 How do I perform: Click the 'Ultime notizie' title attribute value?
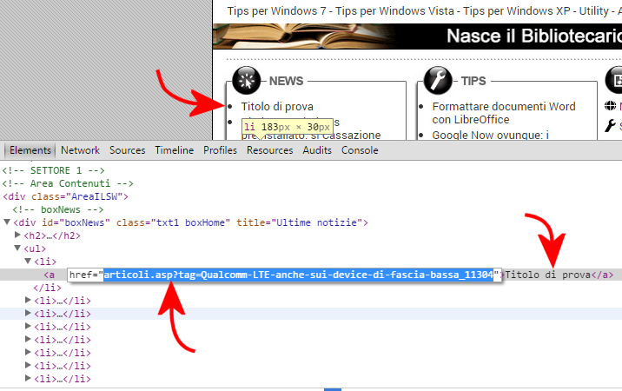(316, 222)
